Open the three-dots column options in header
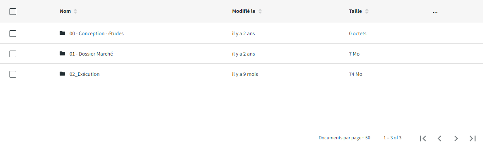The image size is (483, 153). click(x=435, y=12)
